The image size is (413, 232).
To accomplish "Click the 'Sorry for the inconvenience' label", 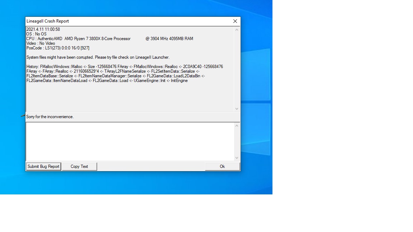I will coord(50,117).
